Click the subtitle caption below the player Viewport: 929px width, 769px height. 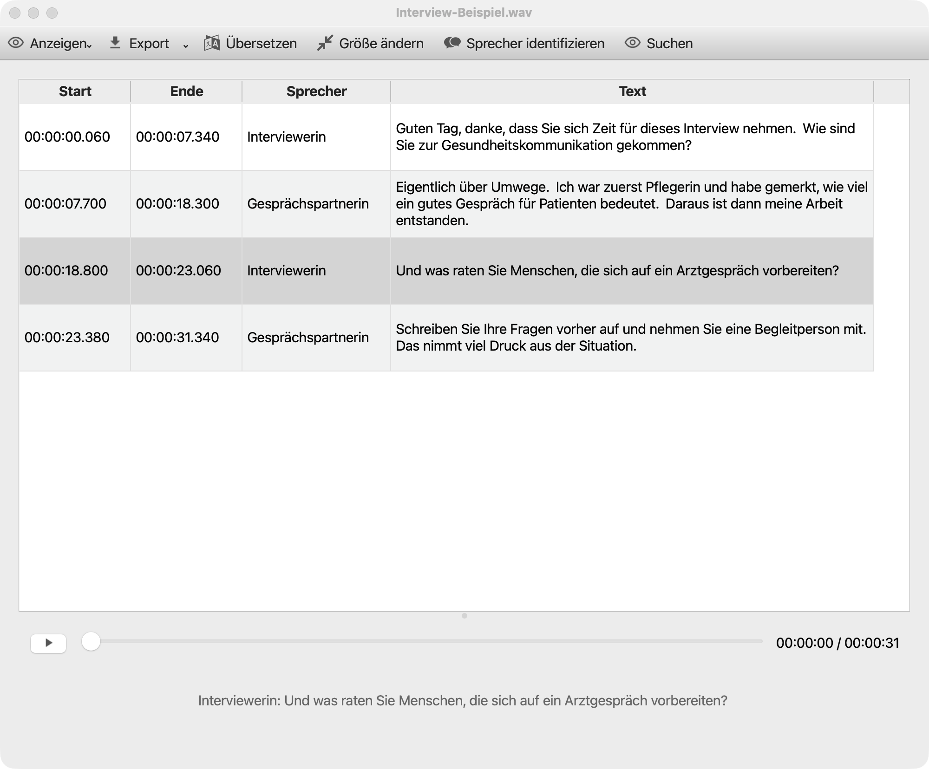click(x=463, y=701)
